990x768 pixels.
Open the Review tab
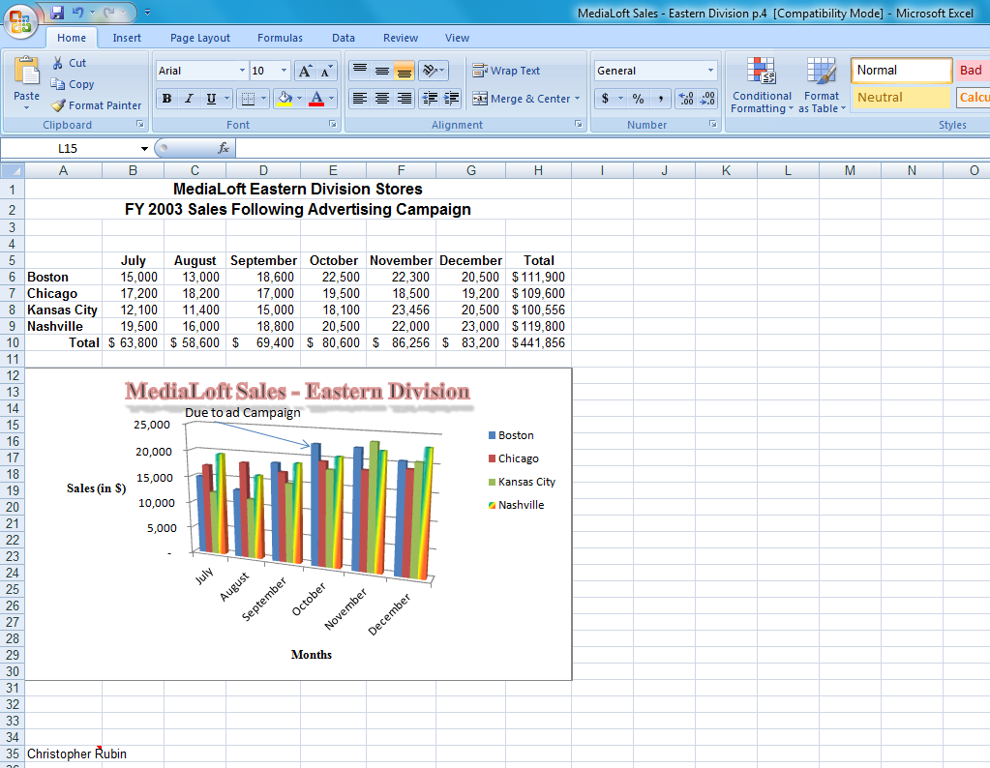tap(401, 38)
